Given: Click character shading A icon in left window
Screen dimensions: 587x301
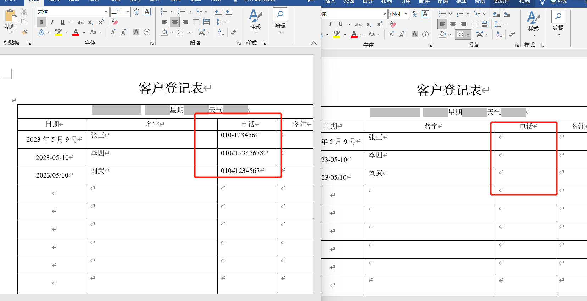Looking at the screenshot, I should coord(136,32).
